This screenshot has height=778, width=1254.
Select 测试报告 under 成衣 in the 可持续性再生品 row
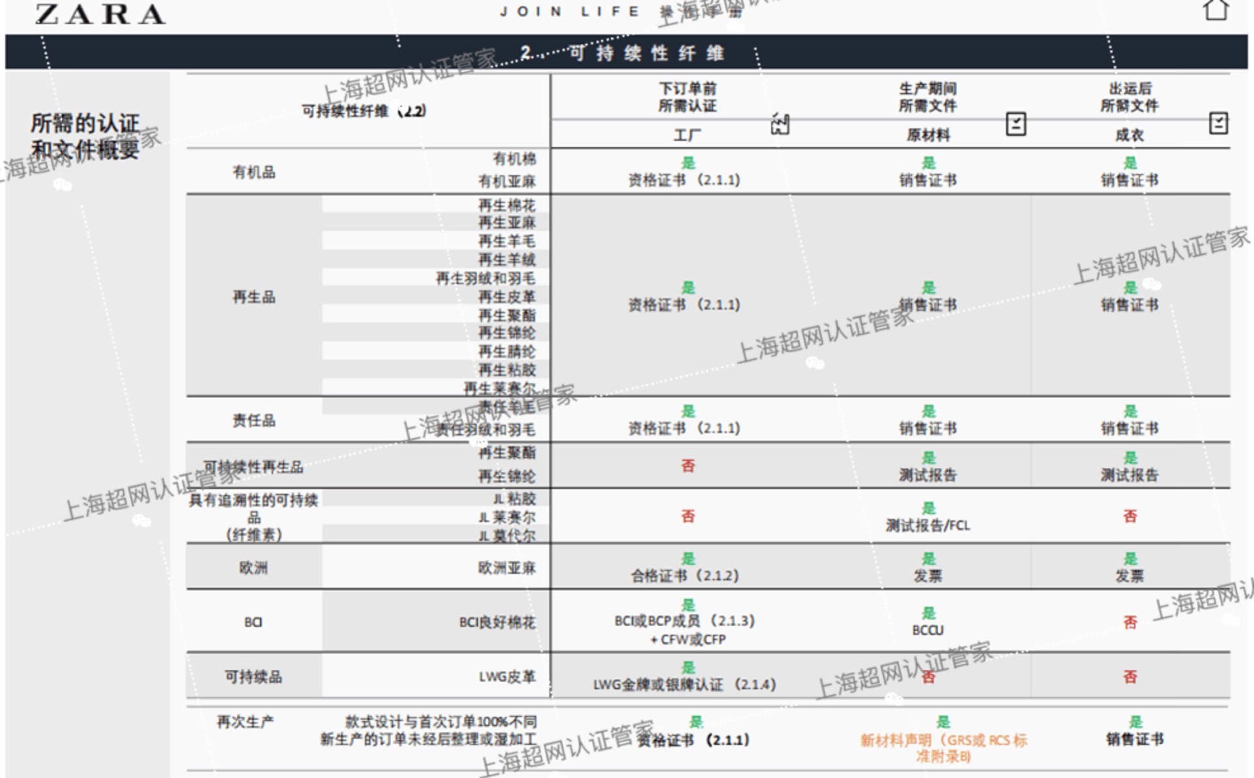coord(1130,475)
